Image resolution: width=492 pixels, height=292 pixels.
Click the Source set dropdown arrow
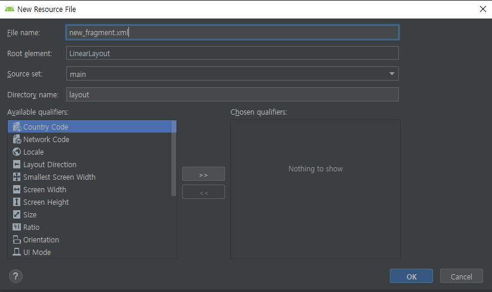392,73
